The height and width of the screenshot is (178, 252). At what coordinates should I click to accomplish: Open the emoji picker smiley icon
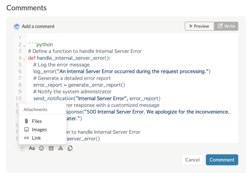[x=41, y=148]
